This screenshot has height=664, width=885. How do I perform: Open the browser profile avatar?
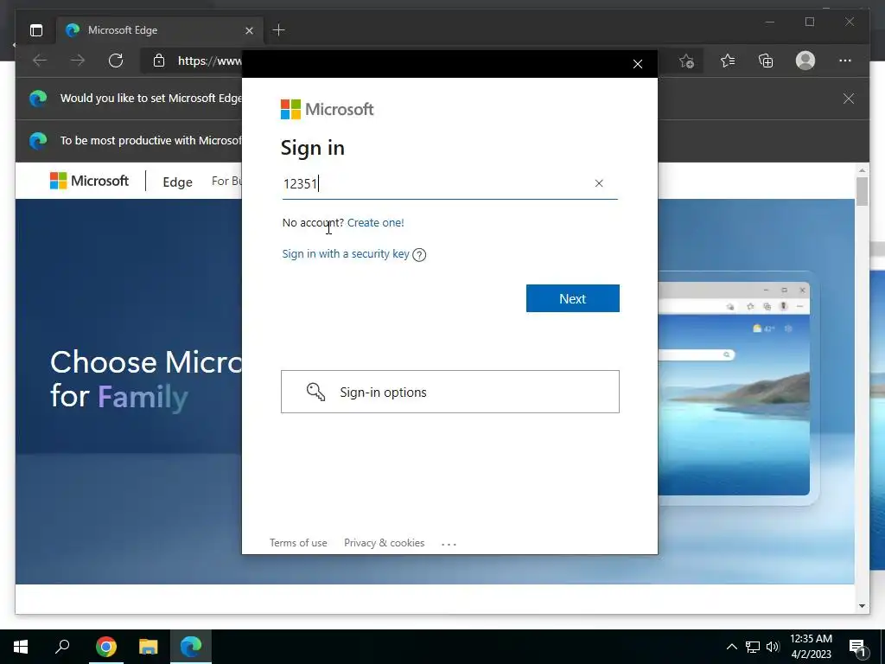805,61
